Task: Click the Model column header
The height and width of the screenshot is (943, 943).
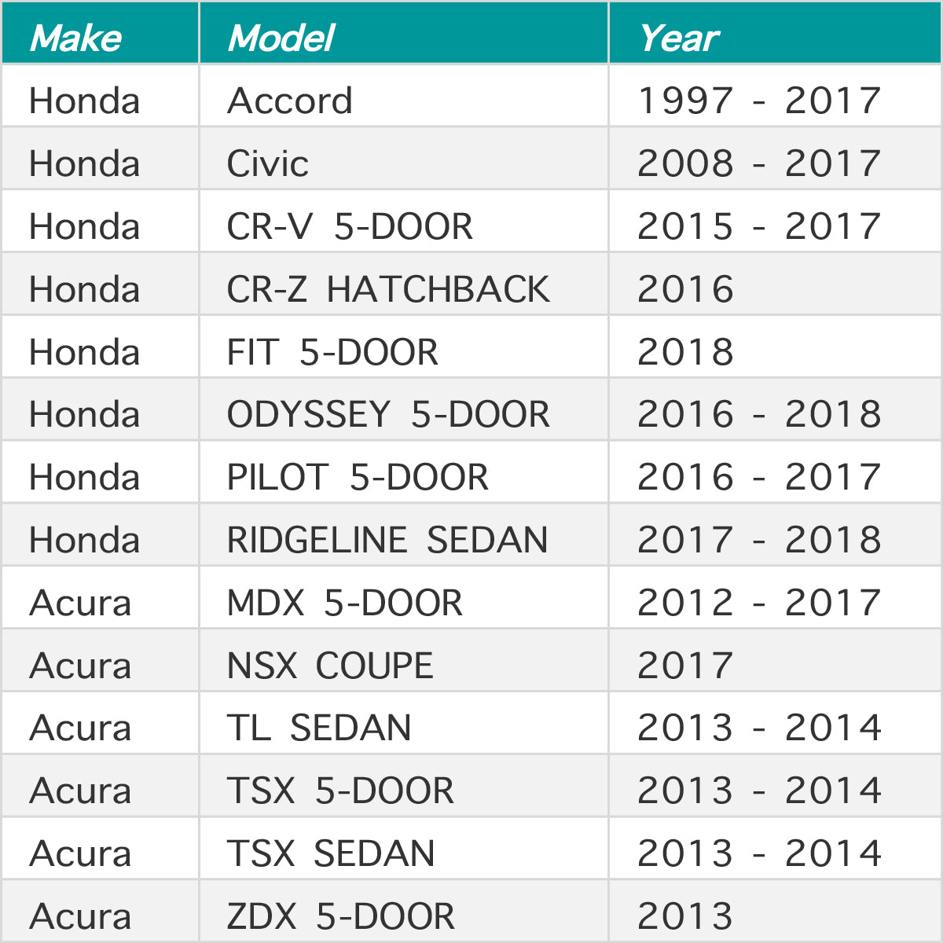Action: [404, 32]
